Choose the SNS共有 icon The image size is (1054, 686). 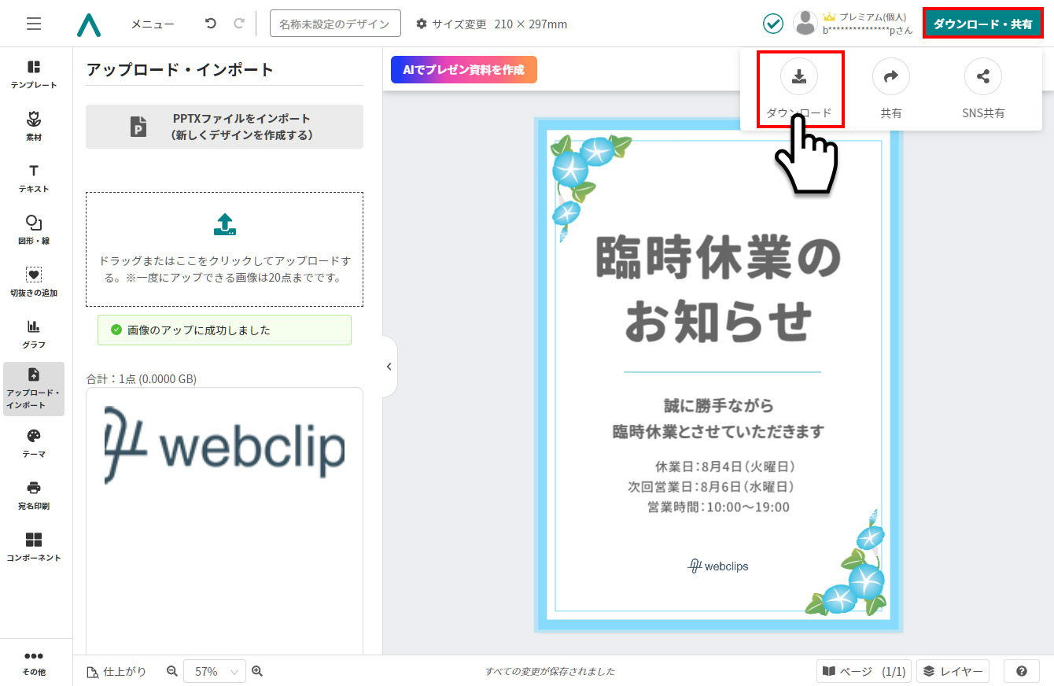[983, 76]
